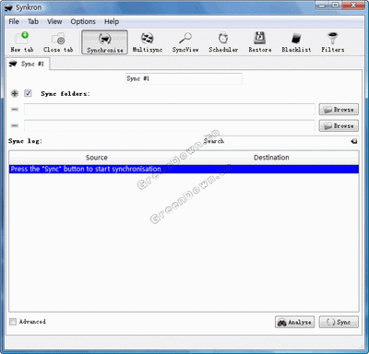Start synchronisation with the Sync button
Viewport: 369px width, 354px height.
click(339, 322)
